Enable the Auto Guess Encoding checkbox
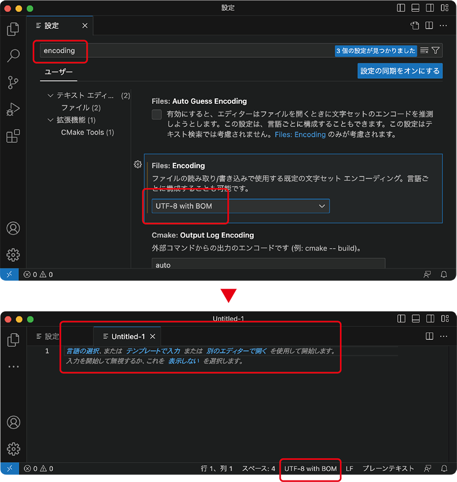457x482 pixels. pos(156,114)
